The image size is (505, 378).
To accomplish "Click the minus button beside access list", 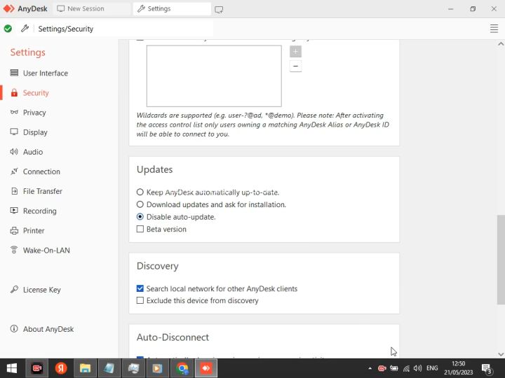I will click(295, 66).
